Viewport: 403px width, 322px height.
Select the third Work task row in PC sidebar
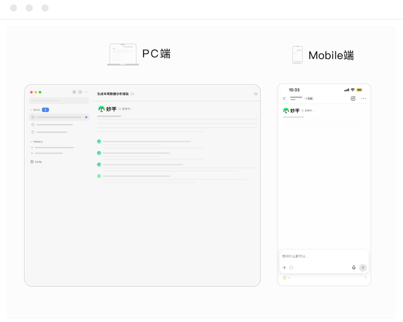point(49,132)
